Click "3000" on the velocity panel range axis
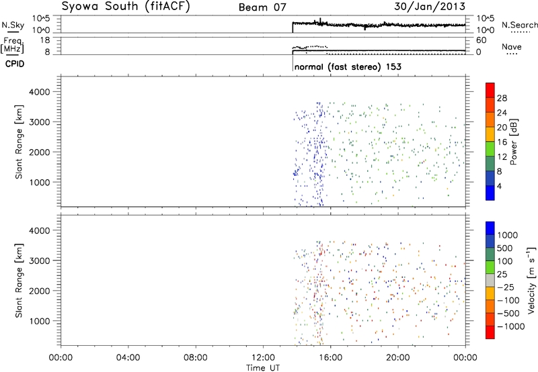The image size is (538, 372). point(40,261)
